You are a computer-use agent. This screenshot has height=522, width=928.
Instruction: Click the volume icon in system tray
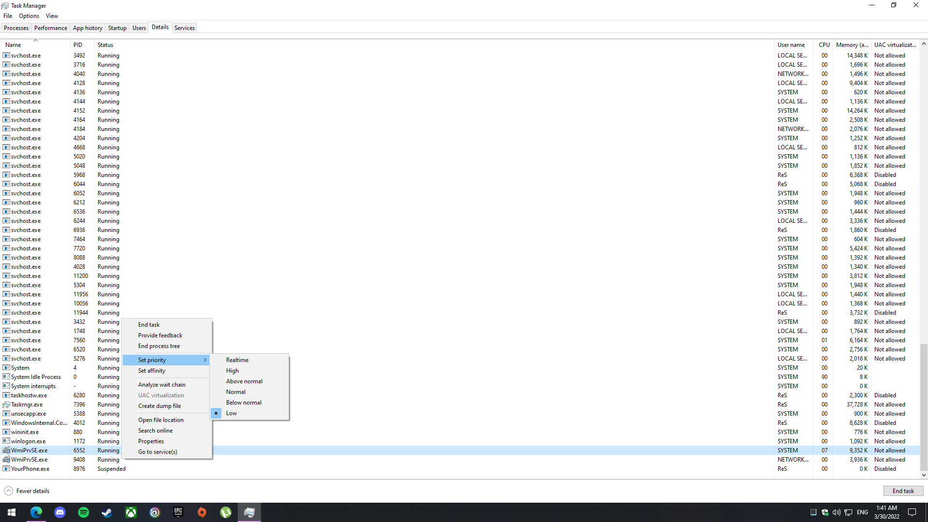click(836, 512)
